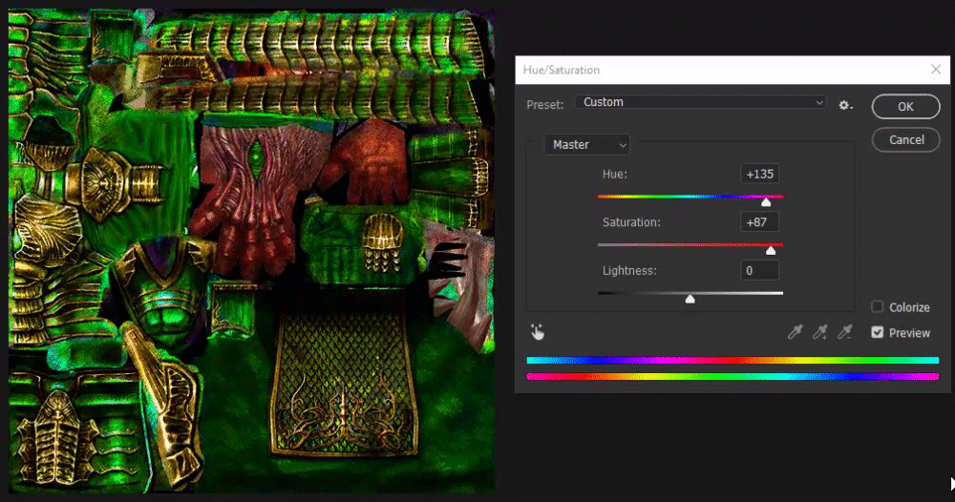Open the preset options gear menu
This screenshot has width=955, height=502.
(845, 105)
